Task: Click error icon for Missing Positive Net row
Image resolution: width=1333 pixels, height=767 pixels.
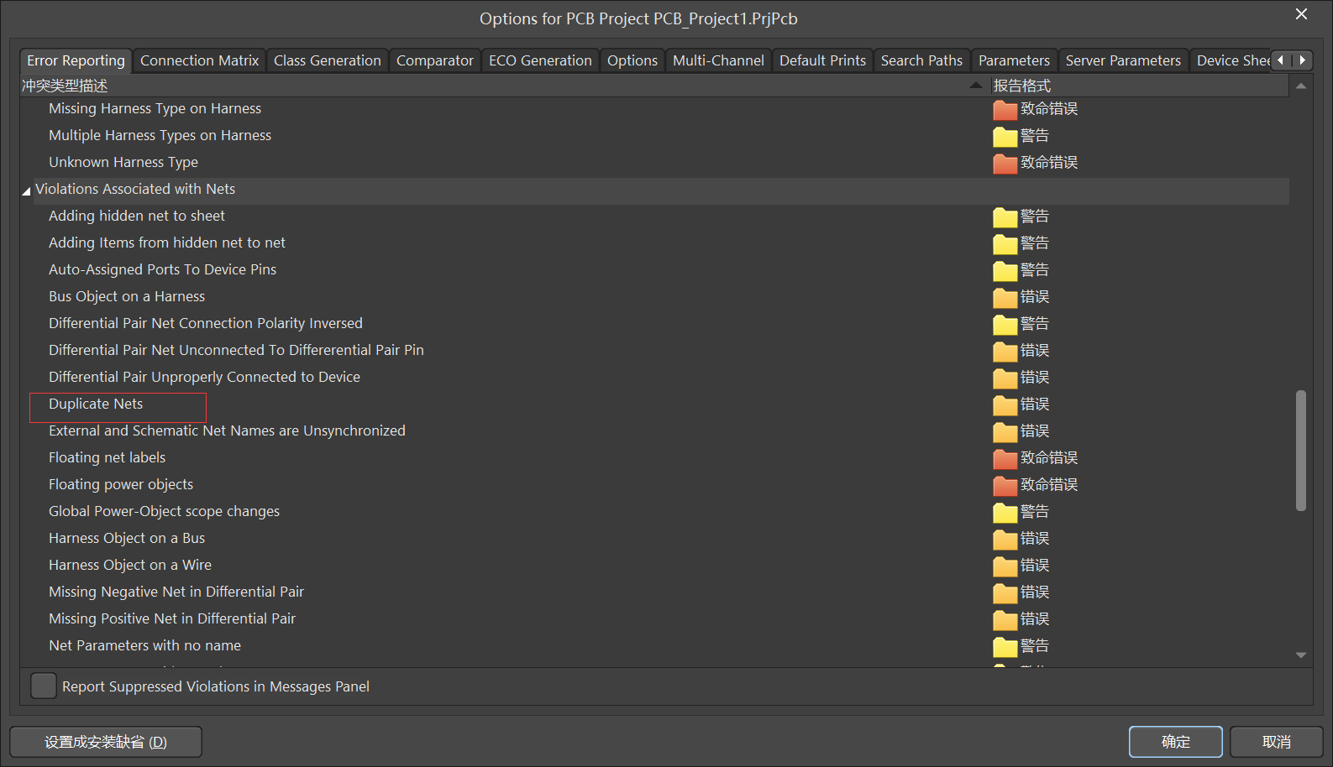Action: tap(1005, 619)
